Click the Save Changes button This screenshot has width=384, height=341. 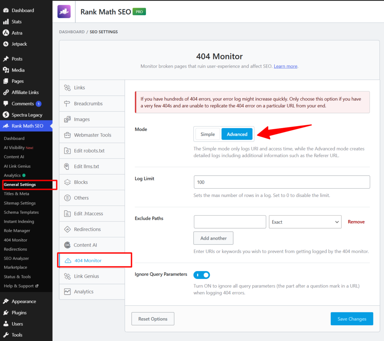352,319
